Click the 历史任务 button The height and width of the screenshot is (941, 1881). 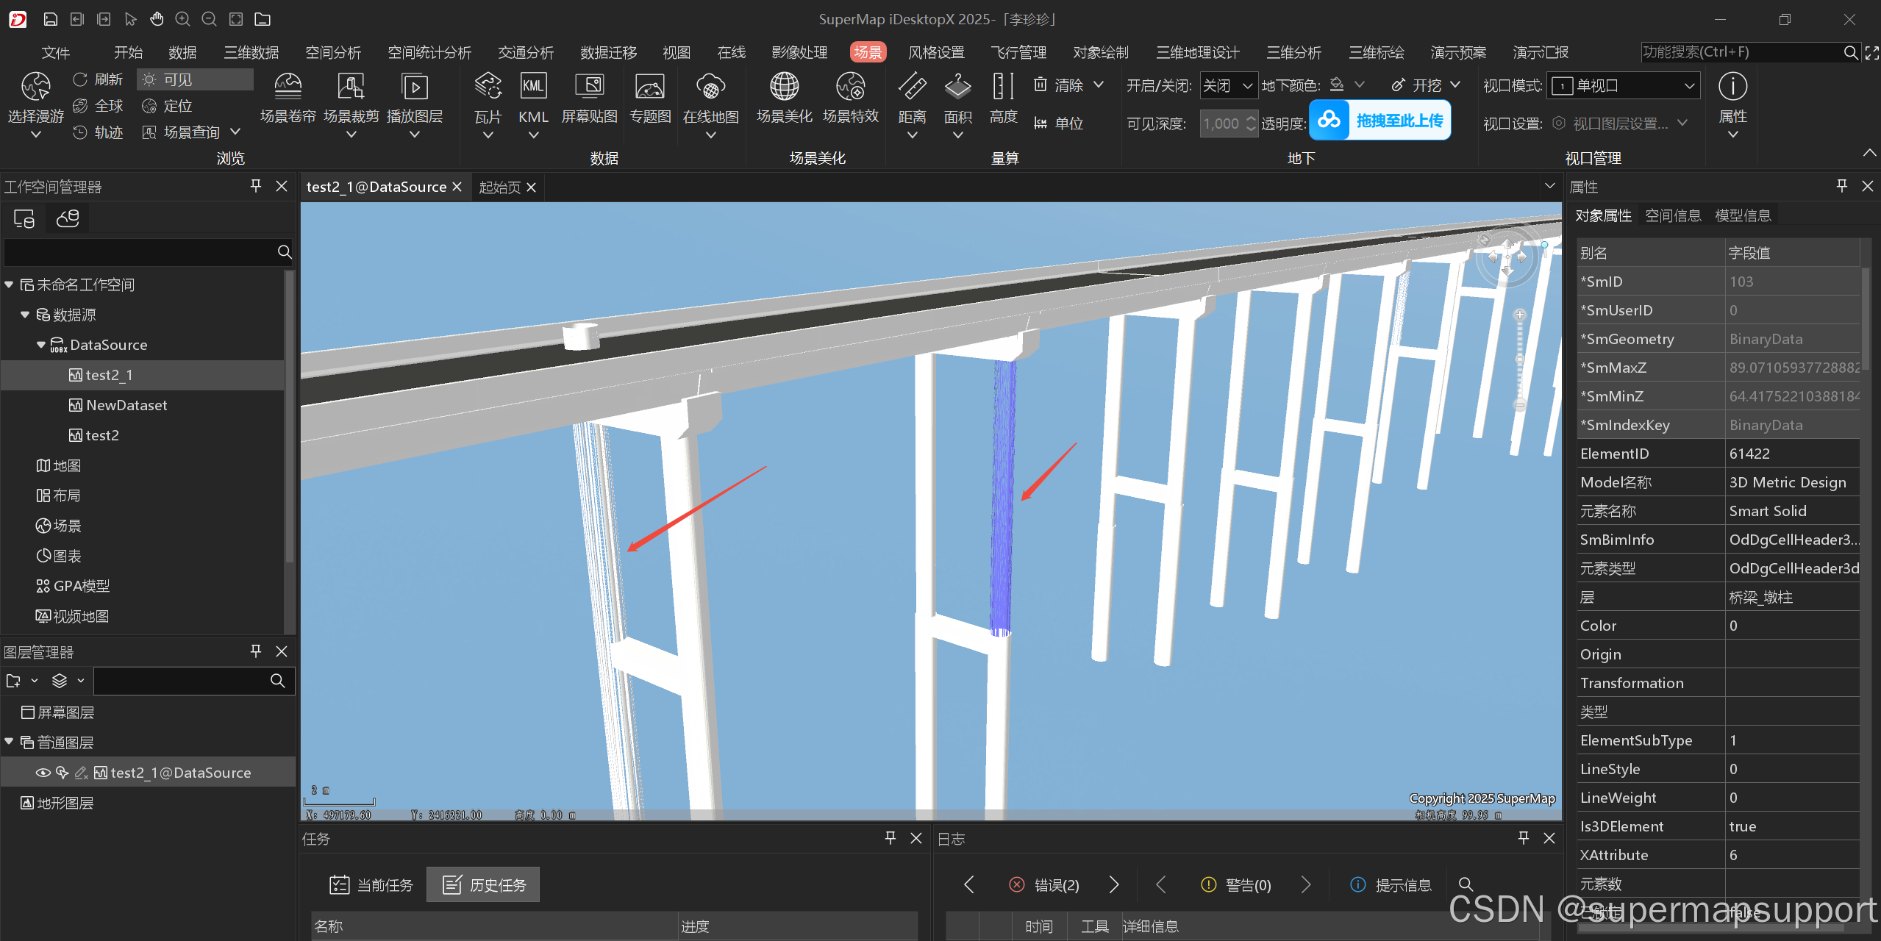483,885
